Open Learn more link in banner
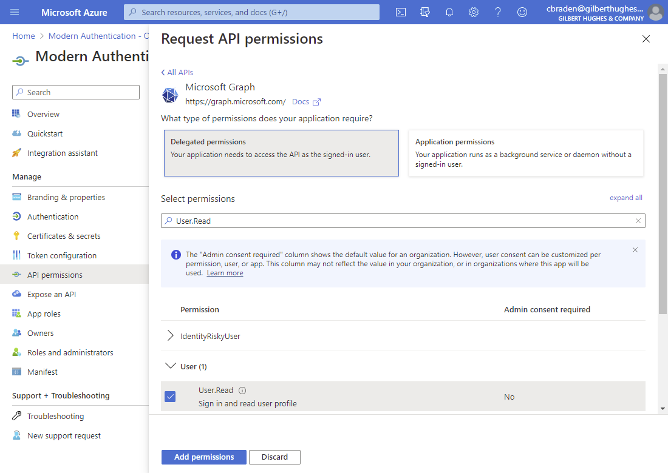 [225, 273]
